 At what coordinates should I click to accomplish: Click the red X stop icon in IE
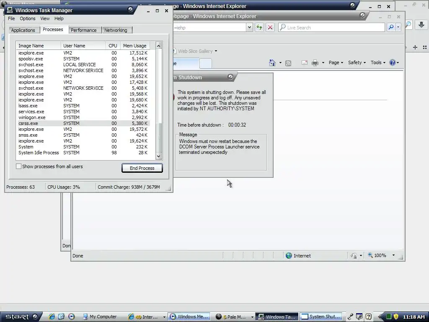(270, 27)
